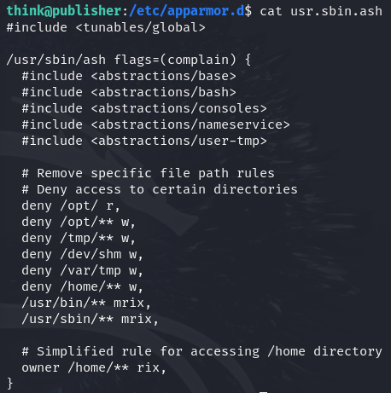Click the 'deny /home/** w,' rule
Screen dimensions: 391x393
(x=82, y=286)
